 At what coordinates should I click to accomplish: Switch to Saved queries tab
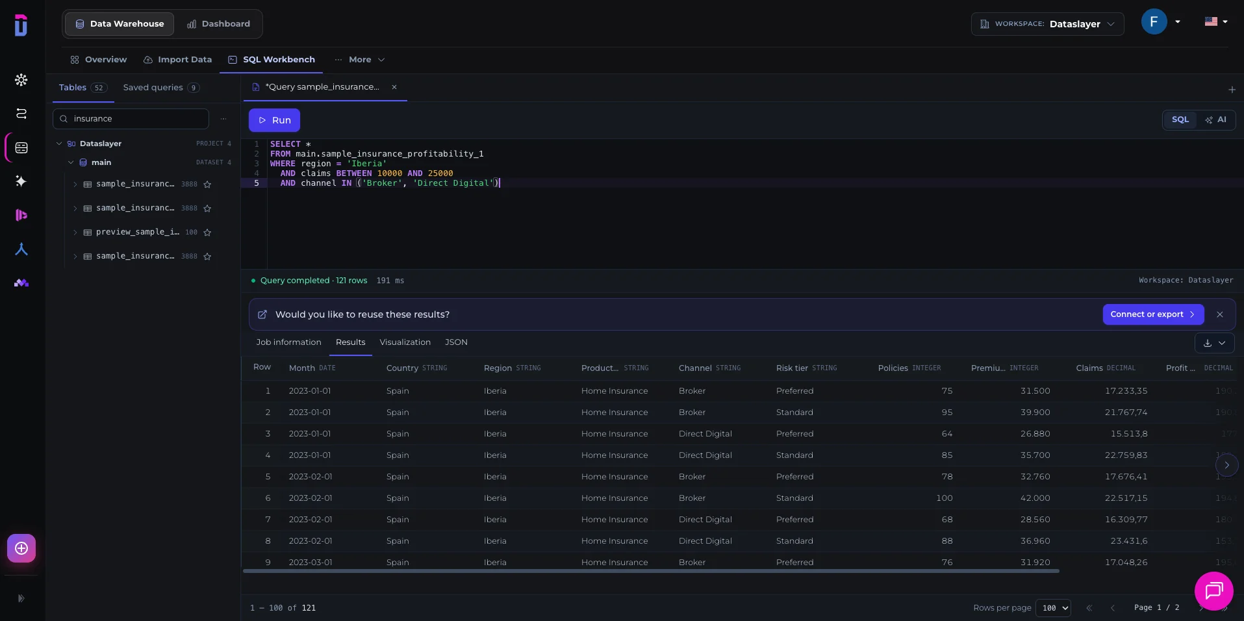[161, 88]
